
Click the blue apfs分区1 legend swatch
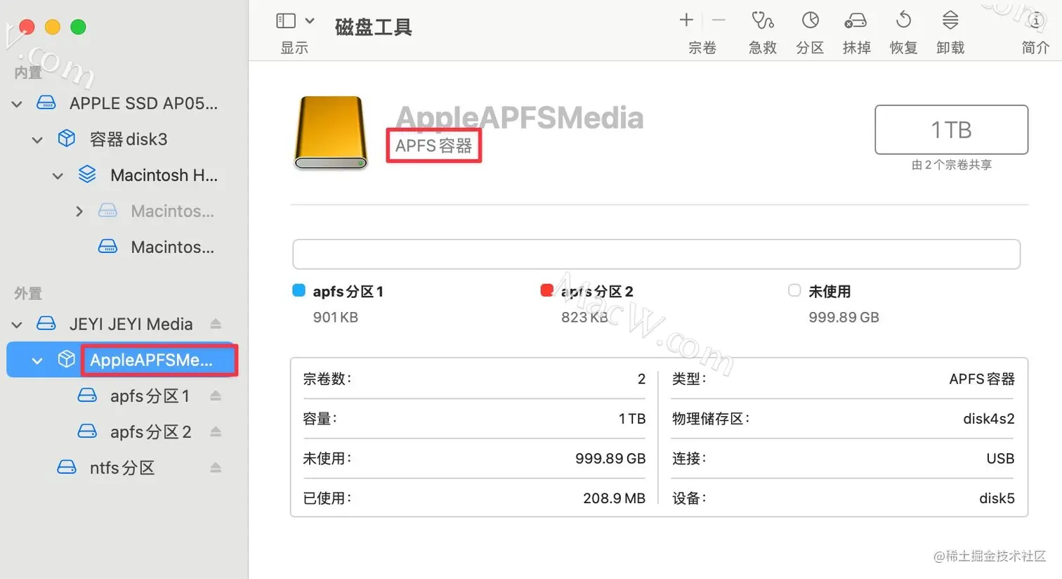299,291
